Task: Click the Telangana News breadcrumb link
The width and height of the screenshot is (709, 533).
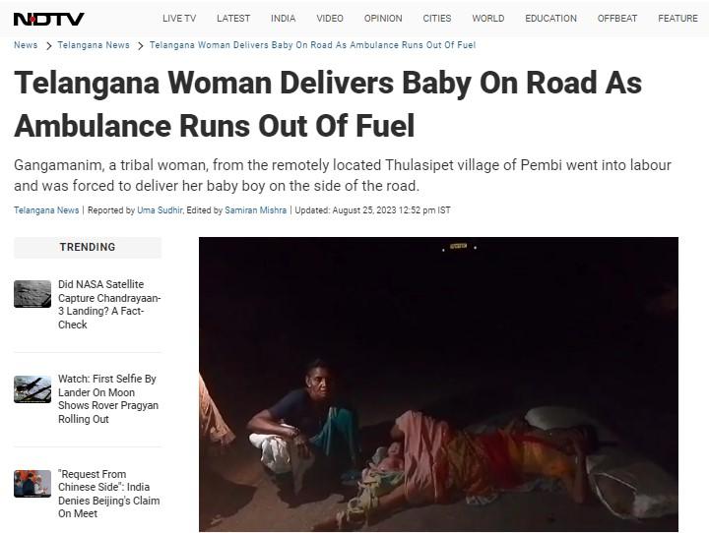Action: click(94, 45)
